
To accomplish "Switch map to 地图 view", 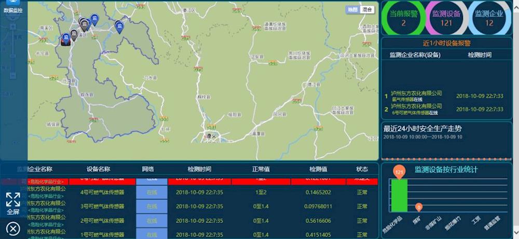I will [352, 9].
